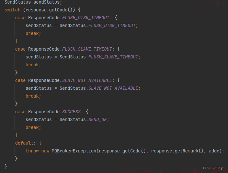
Task: Click the addr argument
Action: point(214,151)
